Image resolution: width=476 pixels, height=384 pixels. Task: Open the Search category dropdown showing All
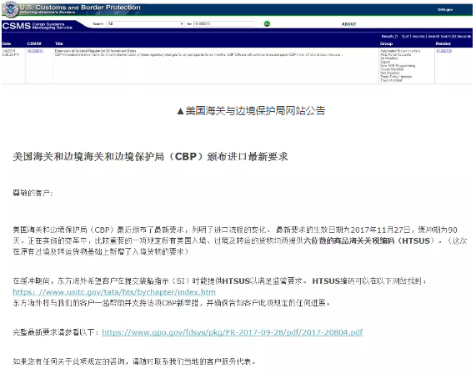coord(145,23)
